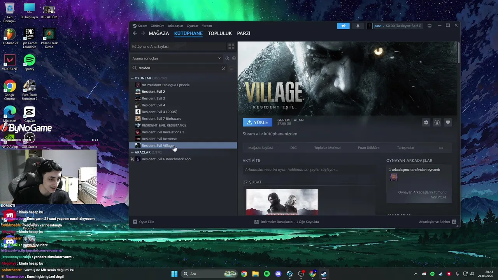Go back with the Steam back arrow

[135, 33]
